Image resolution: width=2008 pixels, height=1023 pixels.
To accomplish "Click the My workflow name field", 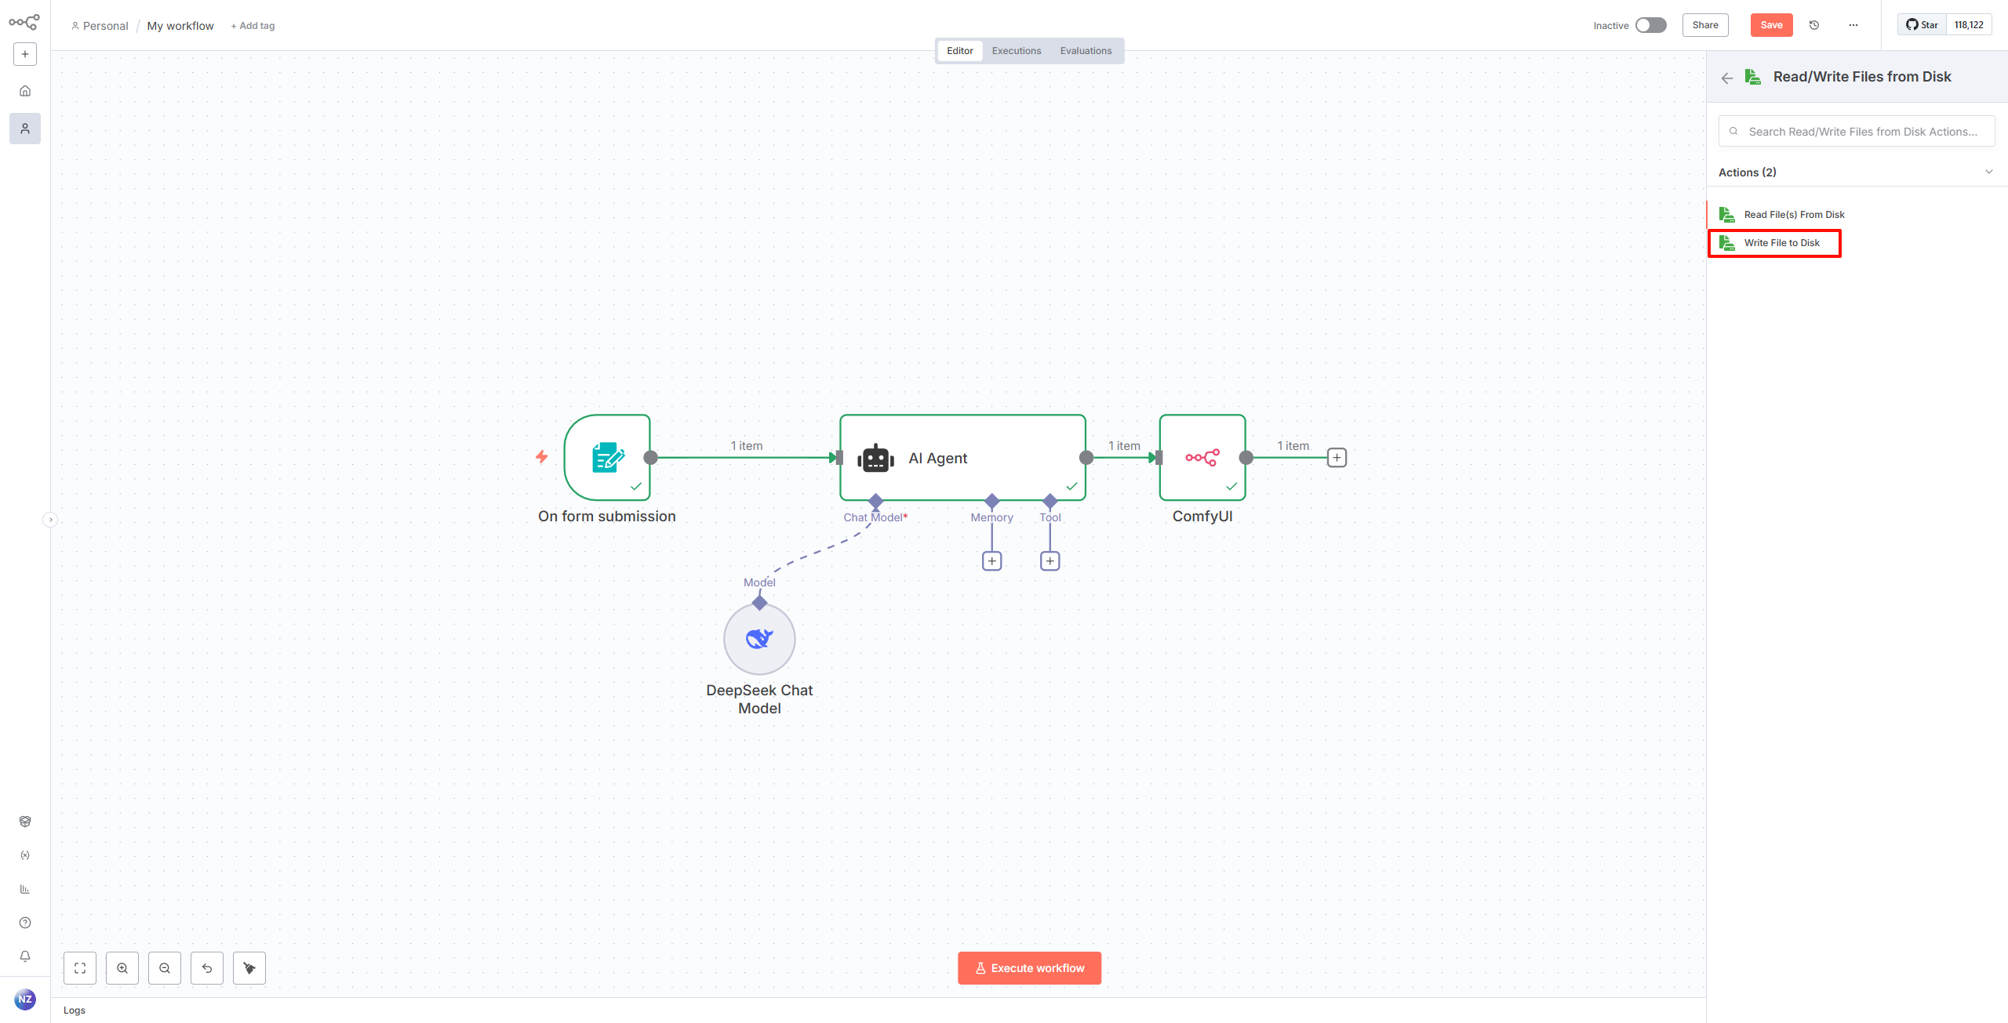I will coord(180,26).
